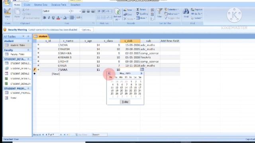
Task: Collapse the STUDENT_DETA... group
Action: pyautogui.click(x=28, y=59)
